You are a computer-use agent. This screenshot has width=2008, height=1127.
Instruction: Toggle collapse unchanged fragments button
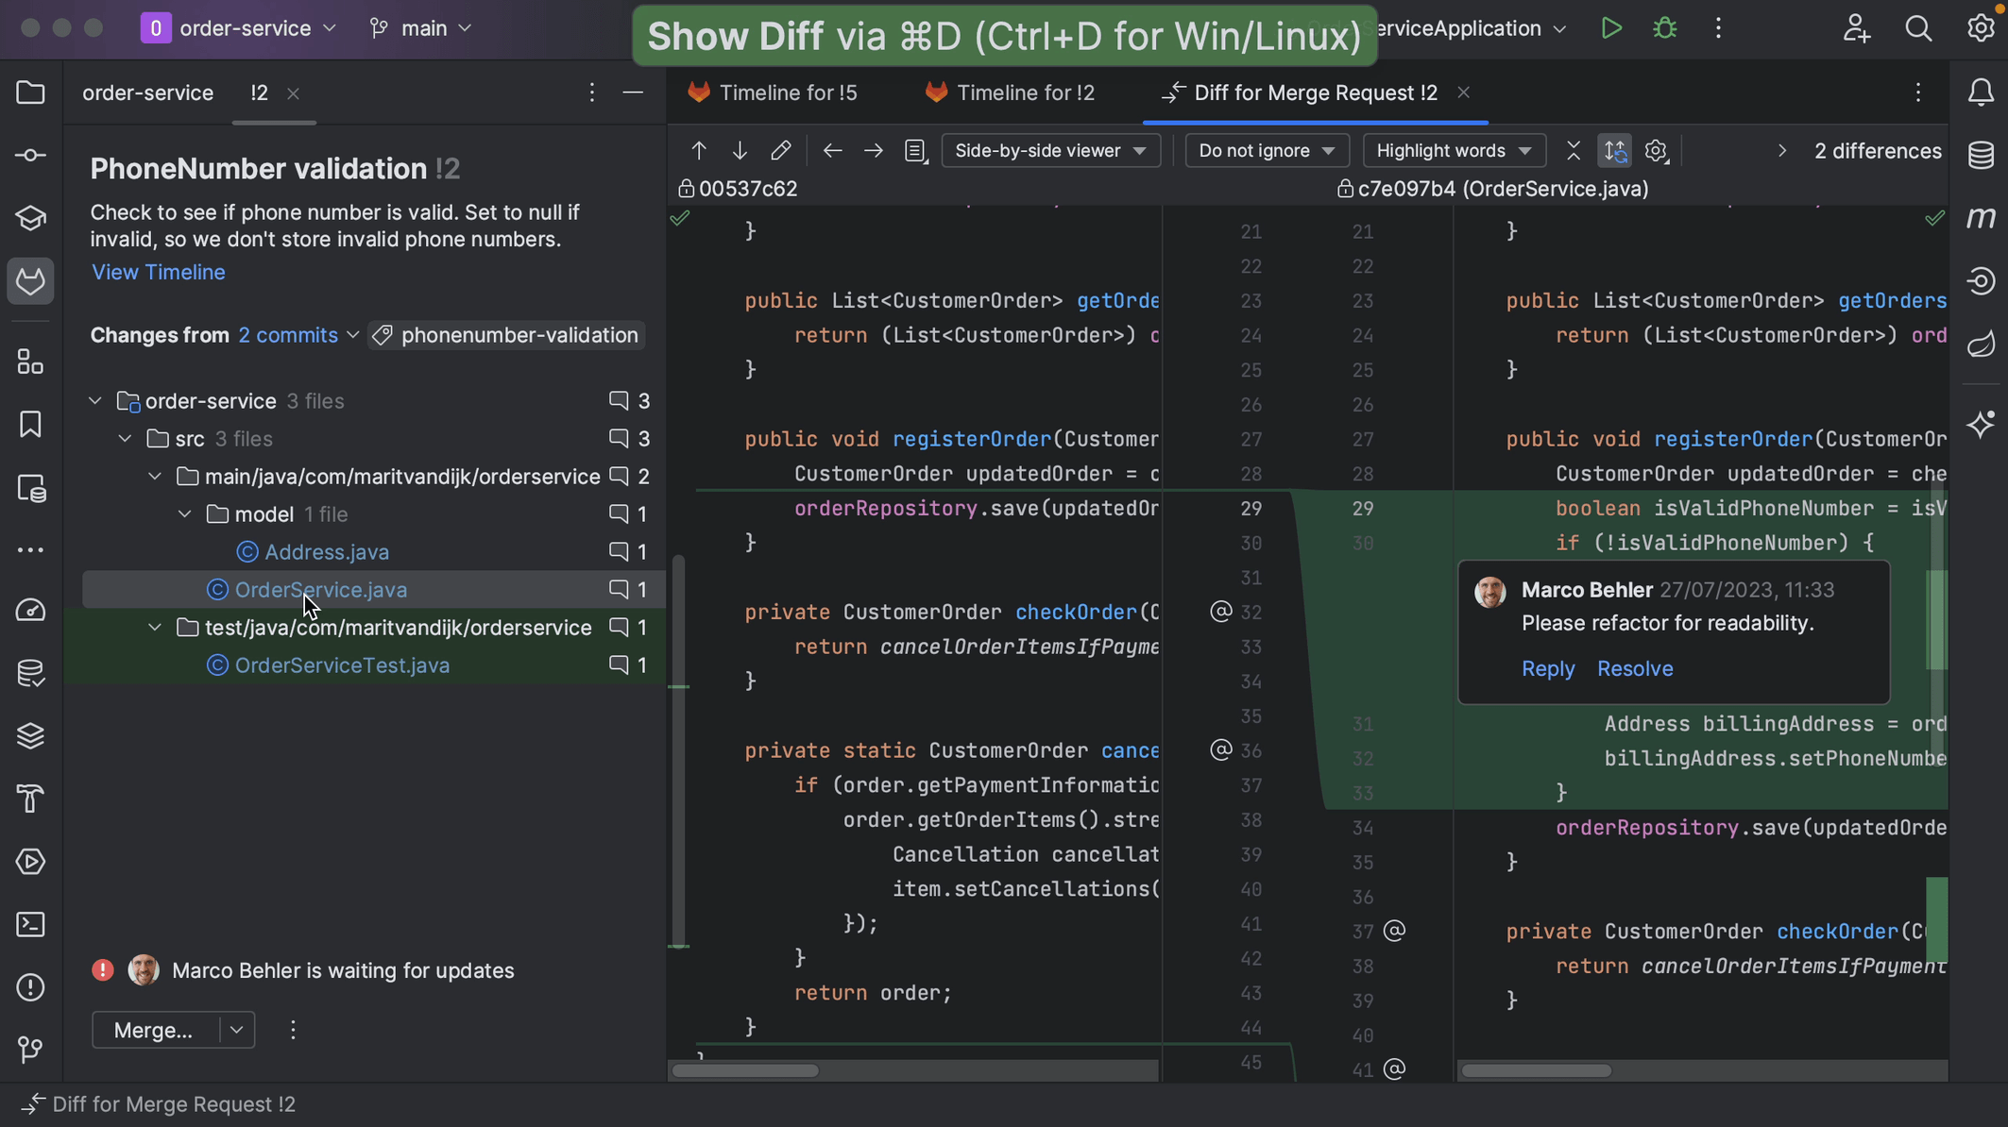point(1574,151)
